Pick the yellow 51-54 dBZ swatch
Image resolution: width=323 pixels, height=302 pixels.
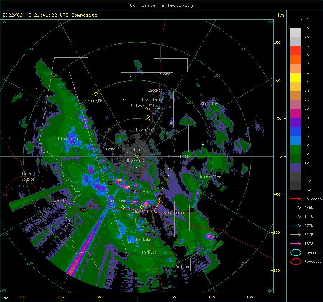pos(296,78)
